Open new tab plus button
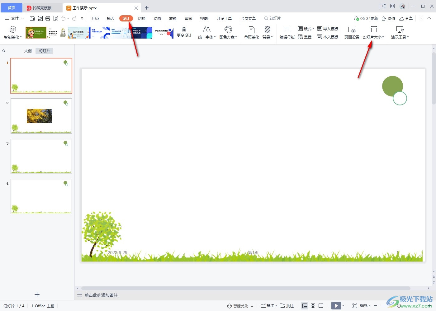This screenshot has height=311, width=436. (147, 8)
